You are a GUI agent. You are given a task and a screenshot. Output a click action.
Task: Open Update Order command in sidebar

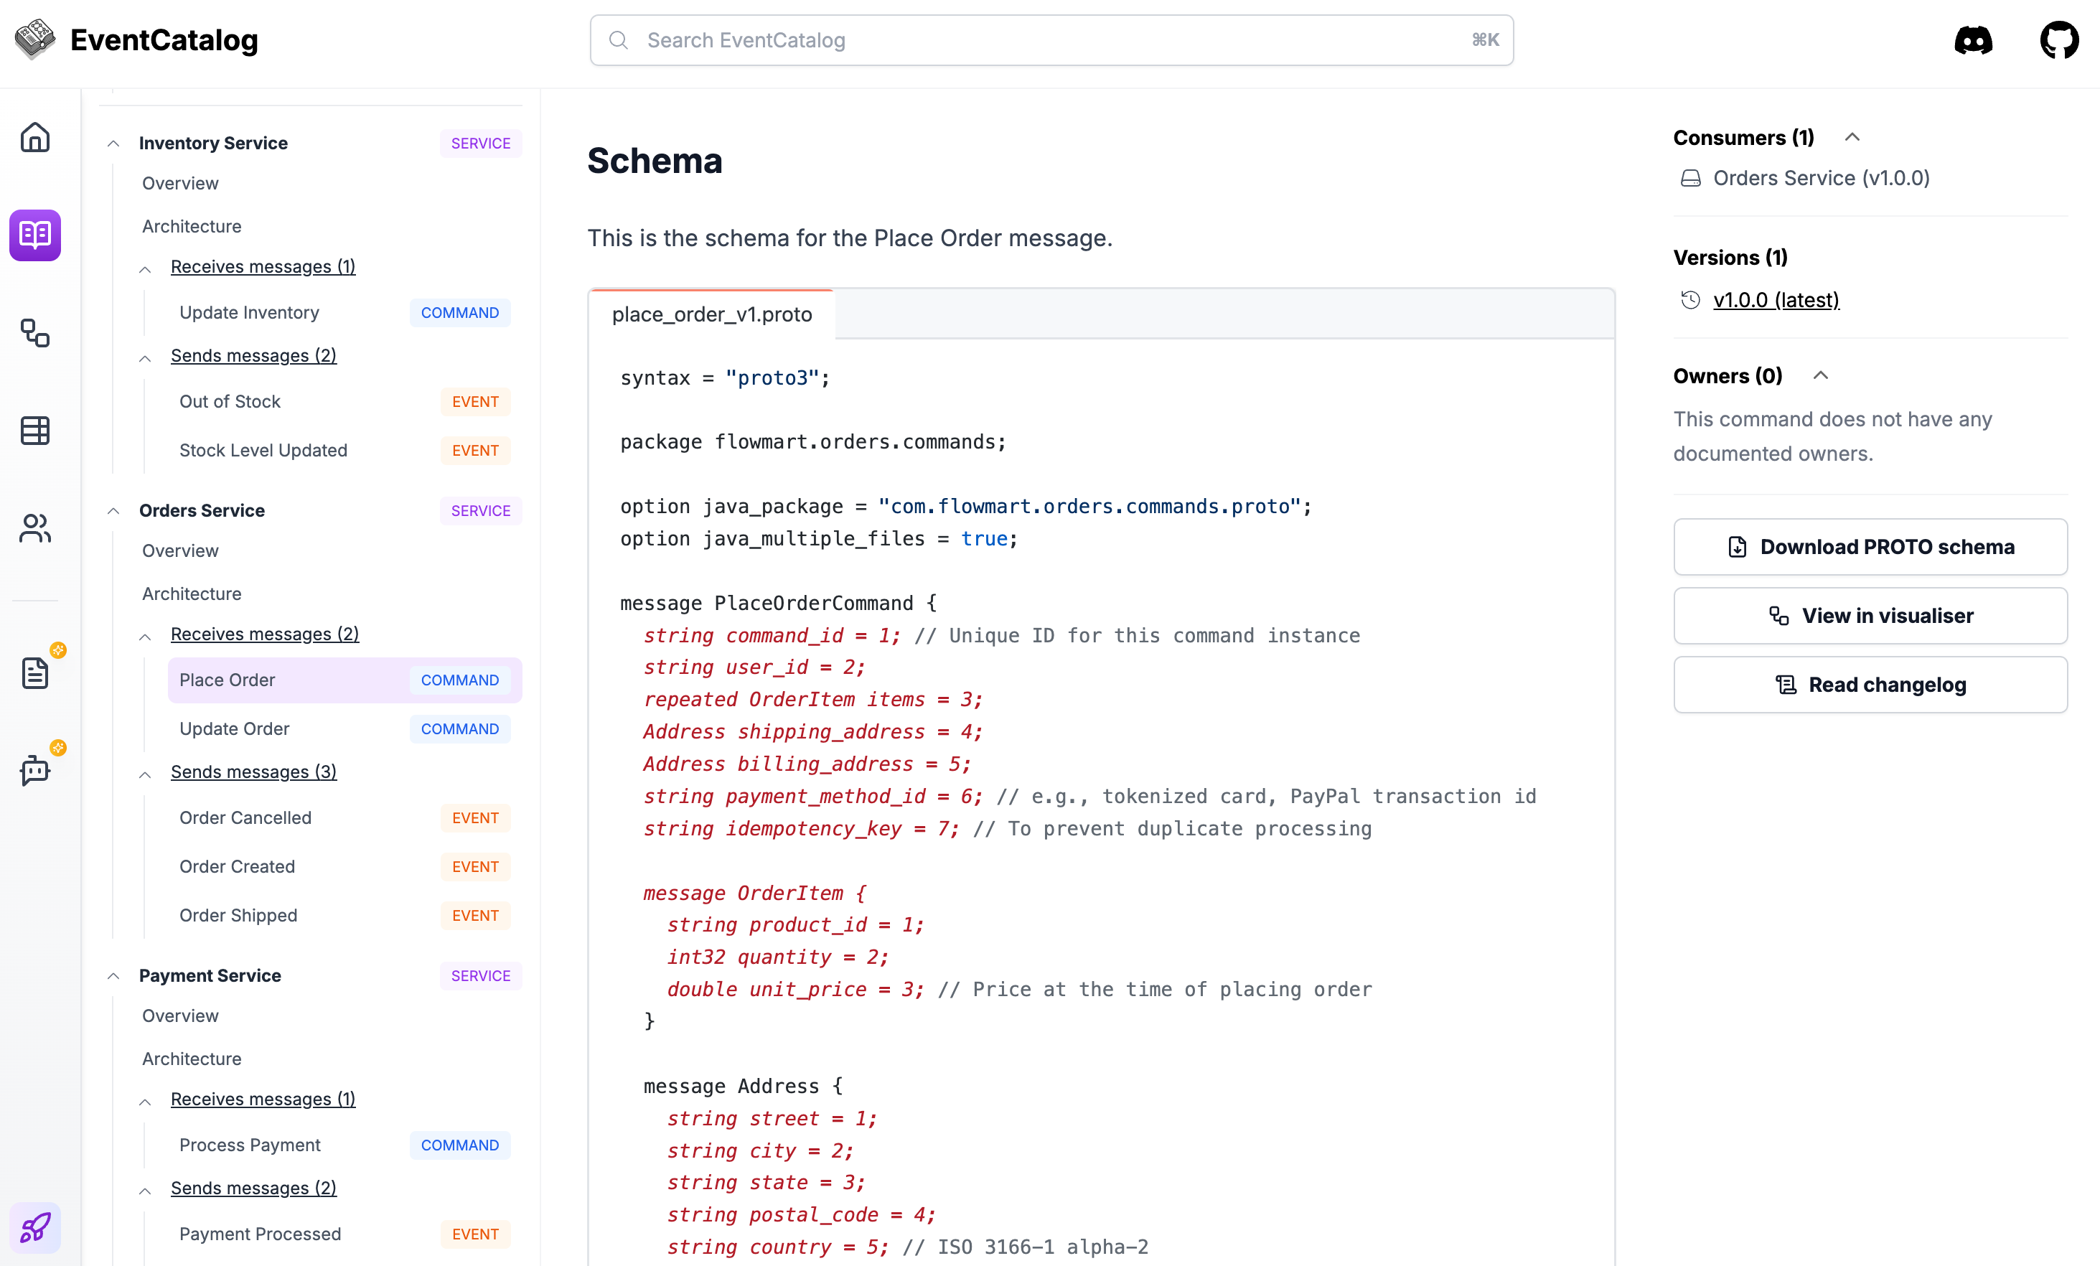[235, 728]
